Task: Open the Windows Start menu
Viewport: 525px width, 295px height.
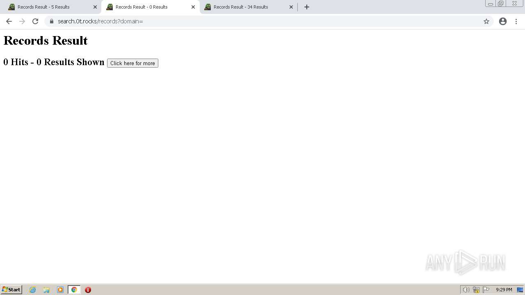Action: coord(11,289)
